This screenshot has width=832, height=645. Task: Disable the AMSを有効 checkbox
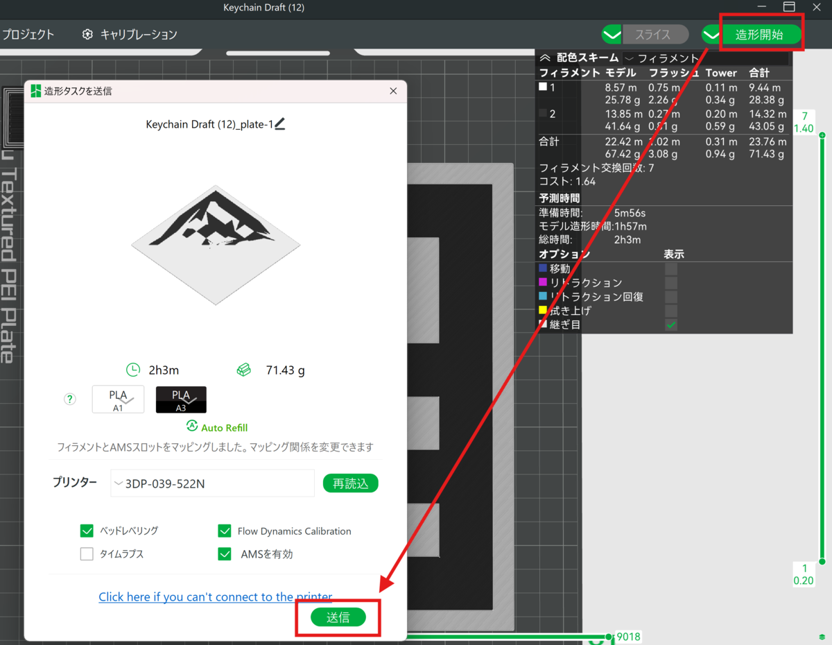point(225,553)
